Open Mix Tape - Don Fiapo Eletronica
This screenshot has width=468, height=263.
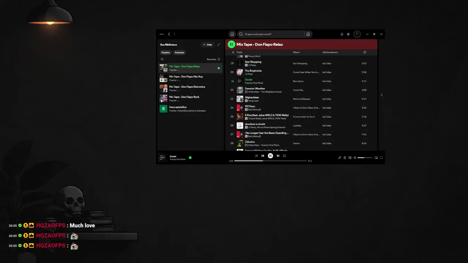[190, 88]
